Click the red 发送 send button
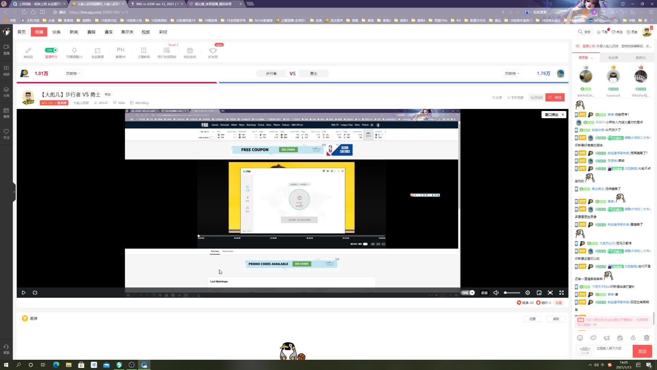The image size is (657, 370). [x=642, y=351]
